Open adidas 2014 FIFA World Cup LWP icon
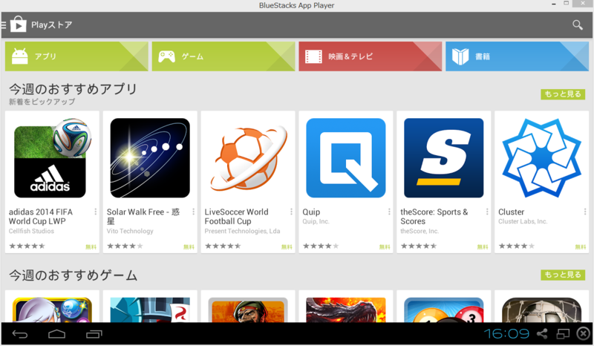This screenshot has height=346, width=594. point(52,158)
